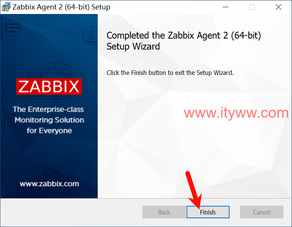Click the Enterprise-class Monitoring Solution tagline
This screenshot has height=227, width=292.
49,120
